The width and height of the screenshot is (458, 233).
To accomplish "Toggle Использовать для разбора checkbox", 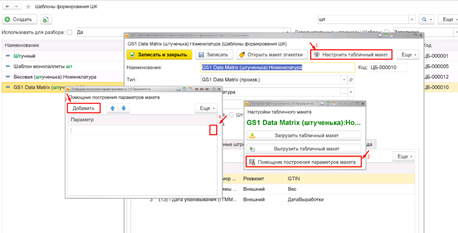I will [x=69, y=33].
